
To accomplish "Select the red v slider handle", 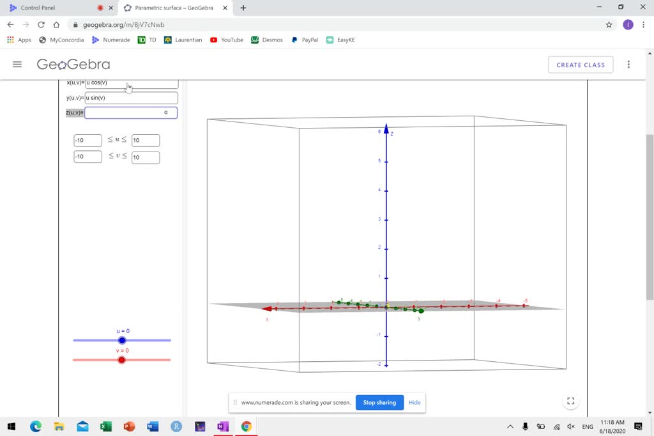I will pos(121,360).
